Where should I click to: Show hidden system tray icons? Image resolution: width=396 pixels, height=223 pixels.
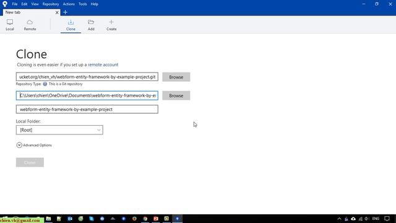(x=339, y=219)
